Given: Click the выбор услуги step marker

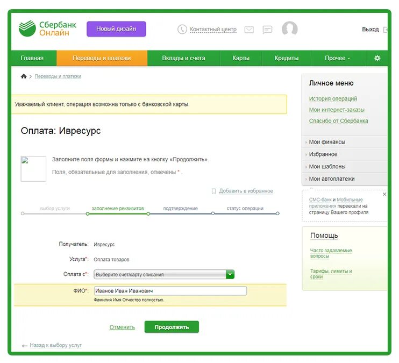Looking at the screenshot, I should 23,213.
